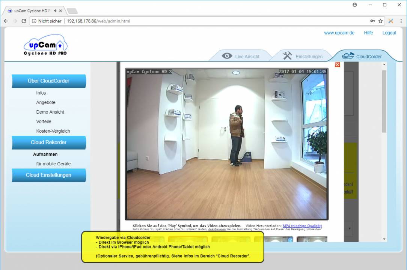
Task: Click the page scrollbar up arrow
Action: pyautogui.click(x=384, y=64)
